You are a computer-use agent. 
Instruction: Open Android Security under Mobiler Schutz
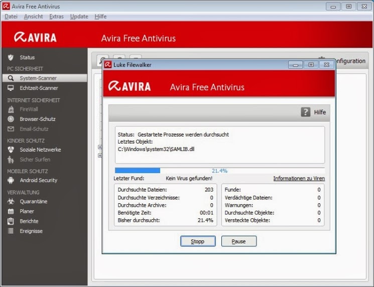coord(38,180)
